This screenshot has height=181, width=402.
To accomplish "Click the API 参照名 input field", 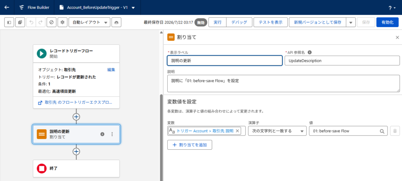I will pyautogui.click(x=342, y=61).
